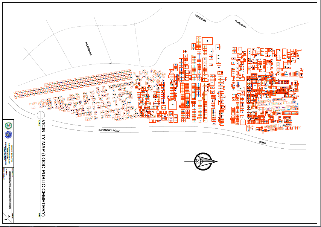Click the green municipal seal logo
This screenshot has width=321, height=227.
pyautogui.click(x=8, y=126)
